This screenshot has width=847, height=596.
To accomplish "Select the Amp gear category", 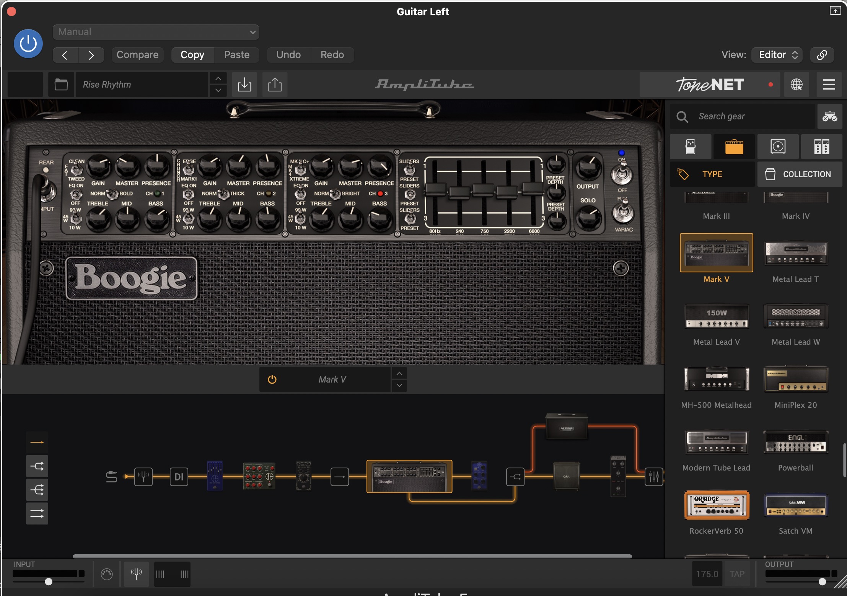I will pyautogui.click(x=734, y=147).
